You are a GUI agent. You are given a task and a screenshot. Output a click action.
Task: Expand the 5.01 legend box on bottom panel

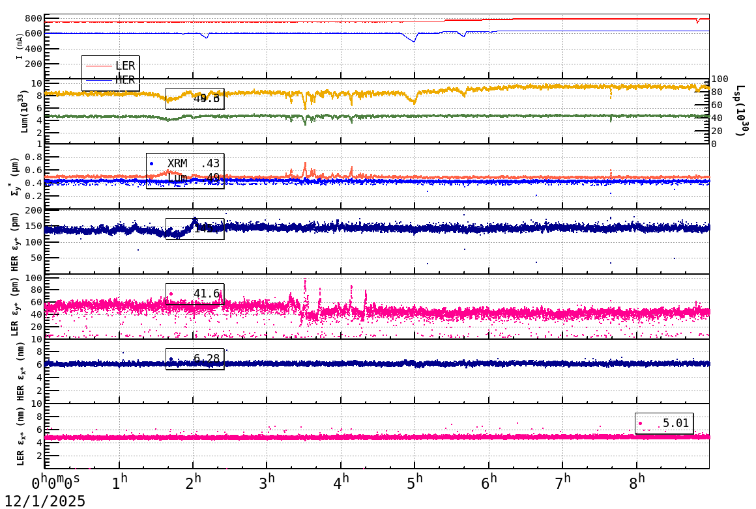(665, 423)
